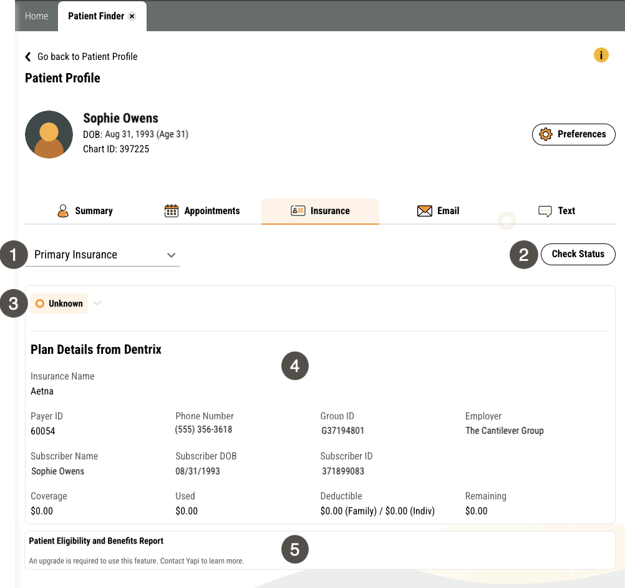Select the Insurance tab
This screenshot has width=625, height=588.
coord(320,210)
